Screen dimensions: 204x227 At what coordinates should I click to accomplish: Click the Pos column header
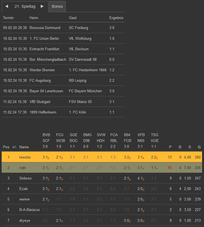pos(6,147)
